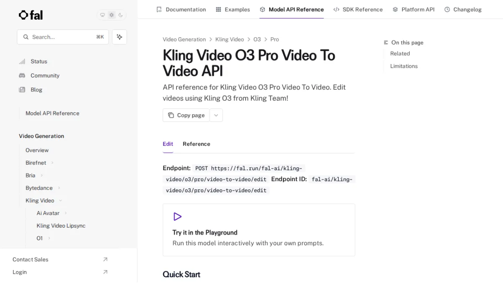The image size is (503, 283).
Task: Open the Status link
Action: click(x=39, y=62)
